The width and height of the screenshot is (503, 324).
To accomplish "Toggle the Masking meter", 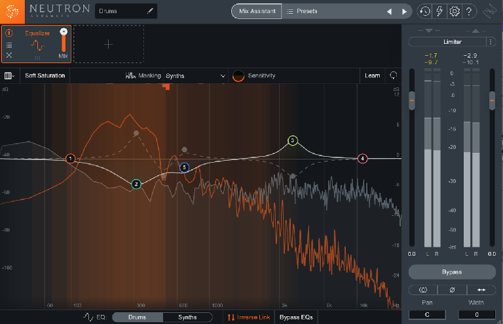I will click(x=143, y=76).
